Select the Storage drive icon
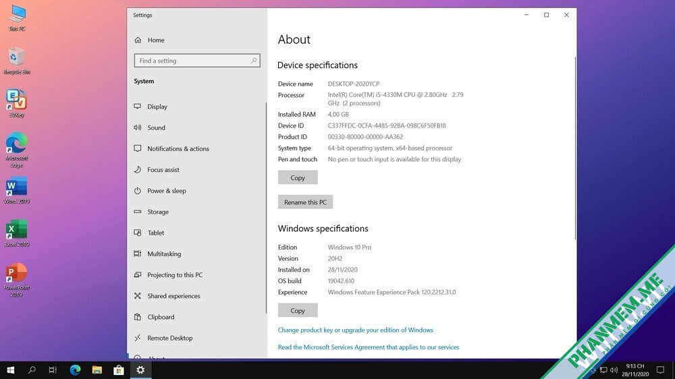675x379 pixels. 138,212
